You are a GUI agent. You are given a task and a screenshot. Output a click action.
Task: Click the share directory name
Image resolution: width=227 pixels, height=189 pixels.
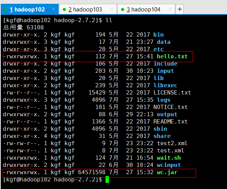pos(162,136)
